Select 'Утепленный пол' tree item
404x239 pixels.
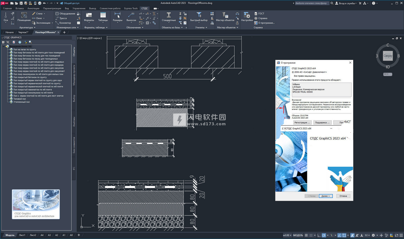click(22, 102)
